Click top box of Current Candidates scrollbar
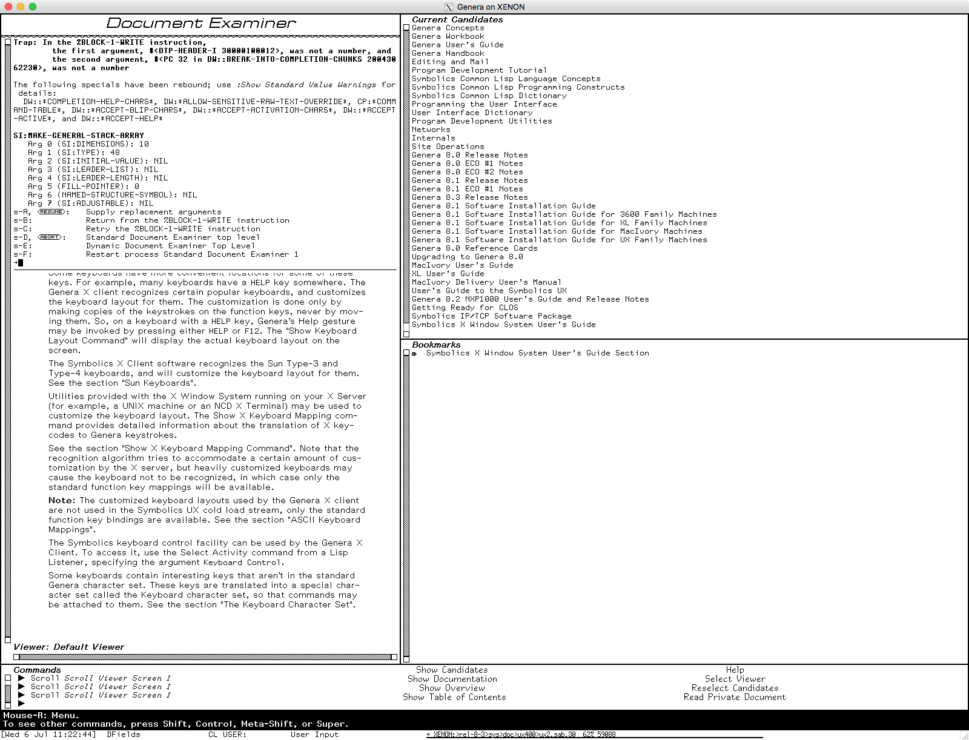 [406, 28]
